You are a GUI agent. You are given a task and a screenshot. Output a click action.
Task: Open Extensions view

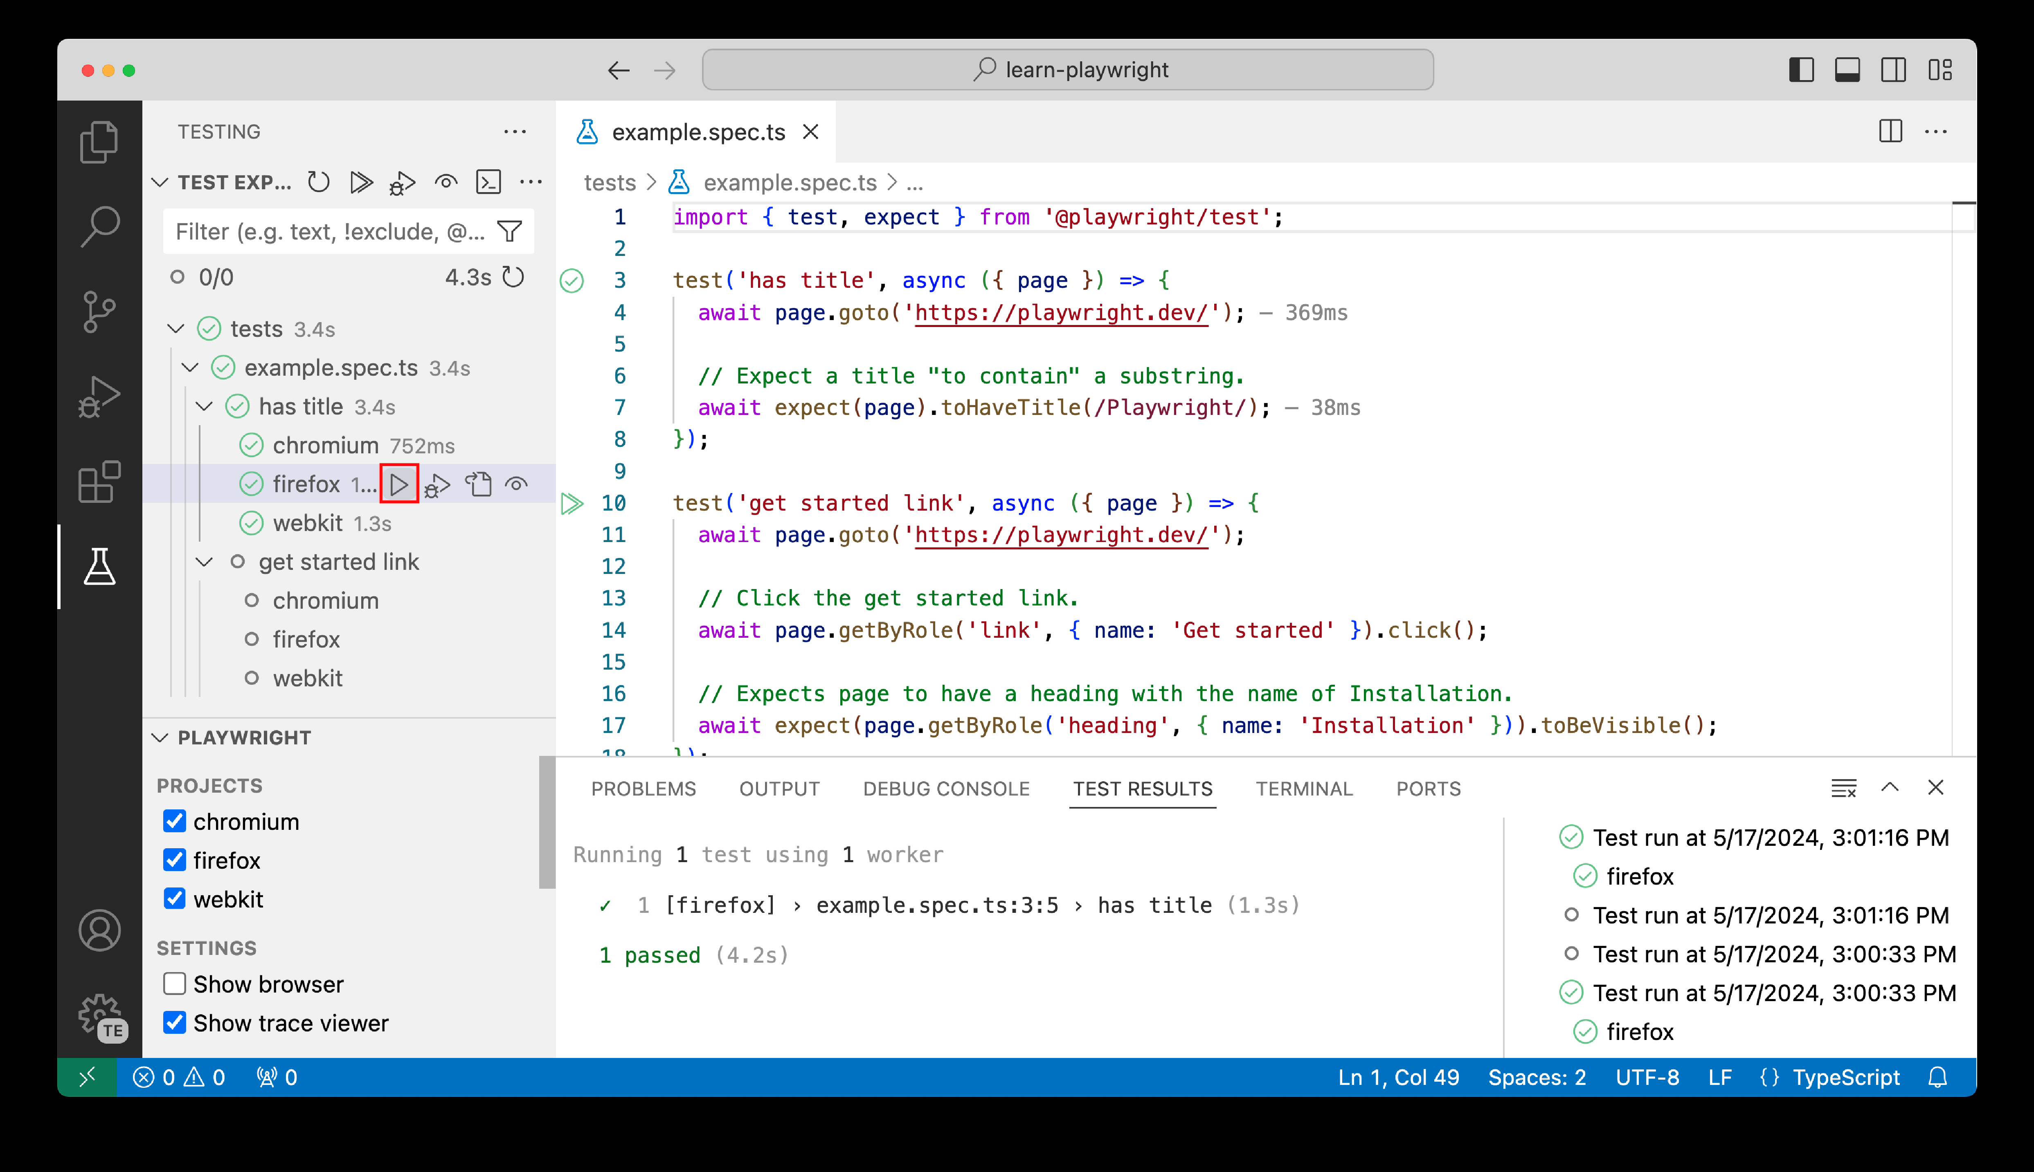[x=99, y=482]
